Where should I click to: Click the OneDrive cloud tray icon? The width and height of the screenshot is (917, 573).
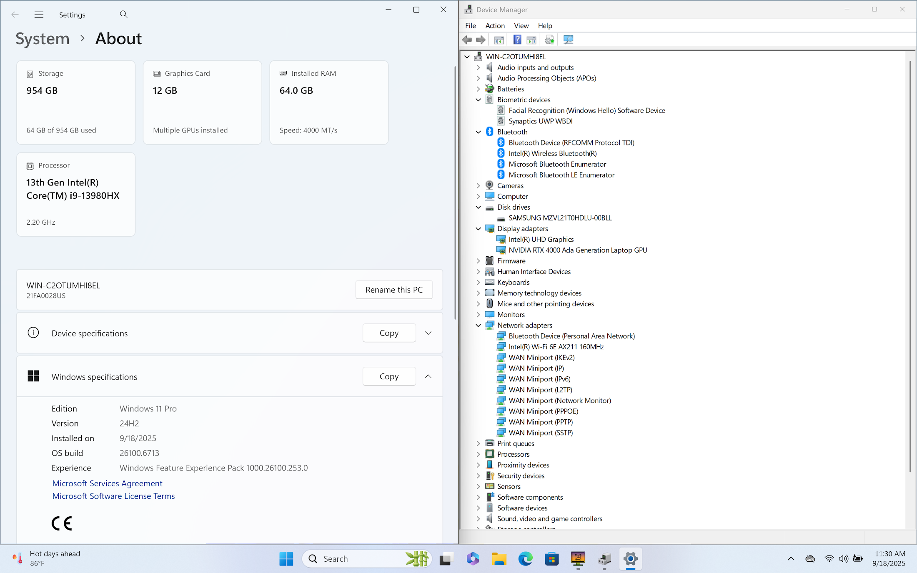tap(810, 558)
